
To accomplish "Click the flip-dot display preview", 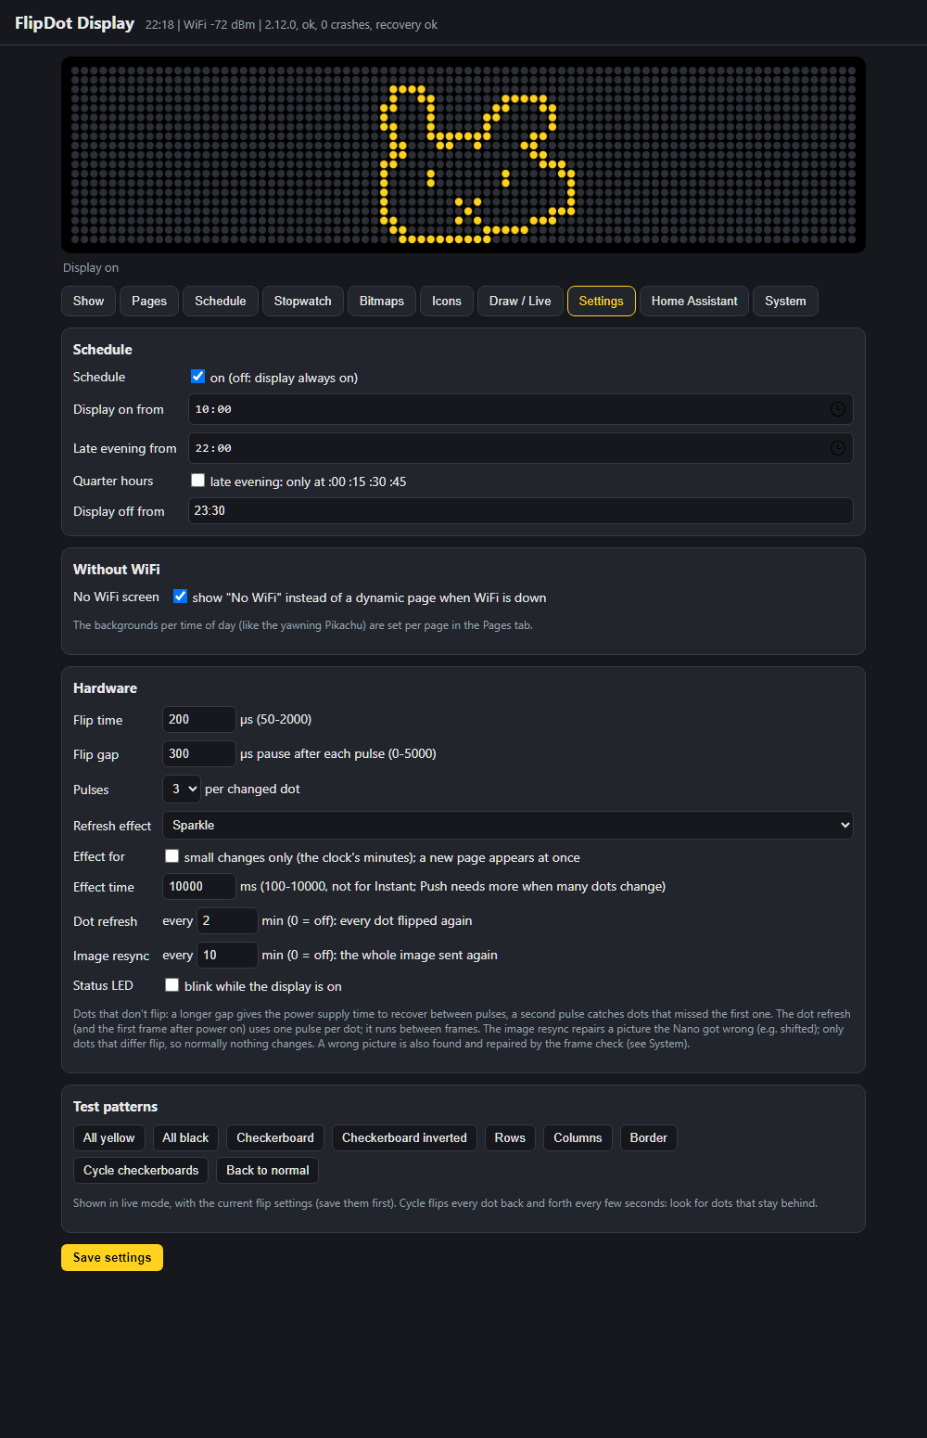I will 463,155.
